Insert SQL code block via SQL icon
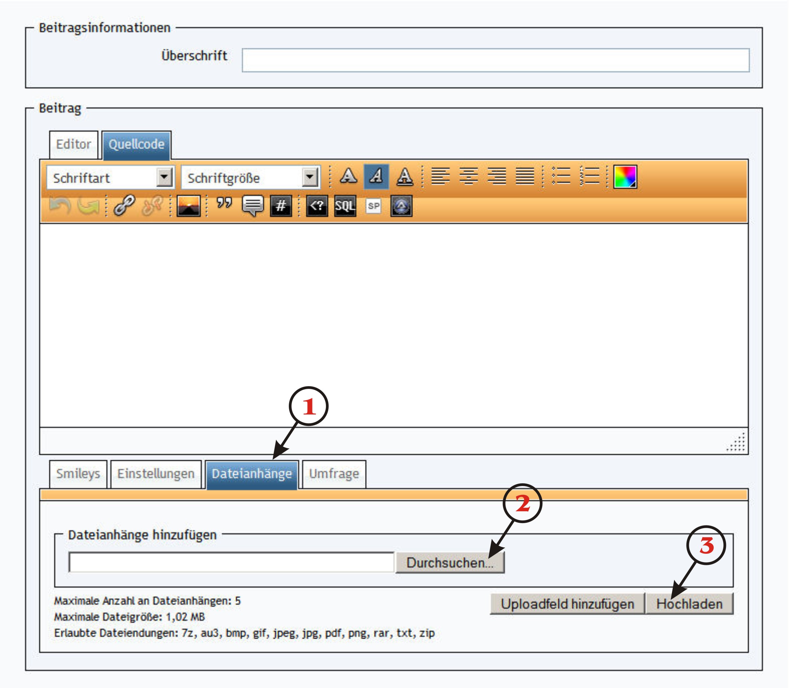 click(345, 206)
